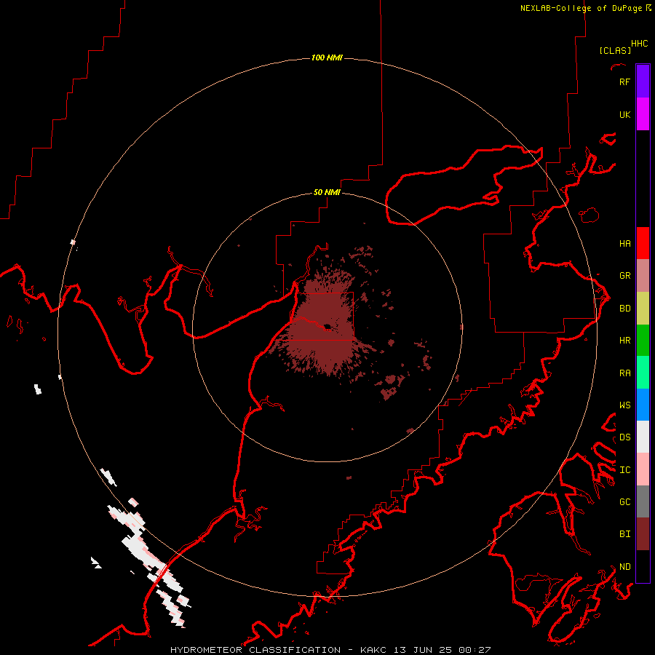This screenshot has width=655, height=655.
Task: Click the red HA color swatch
Action: tap(643, 243)
